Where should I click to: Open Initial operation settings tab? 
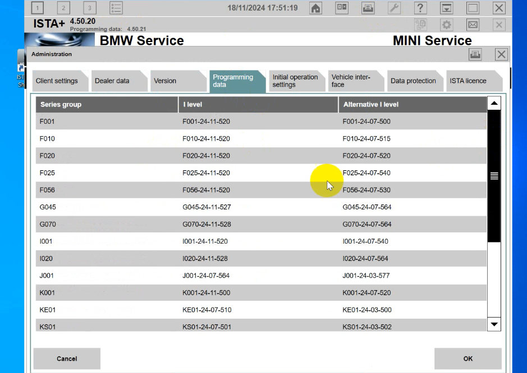pyautogui.click(x=296, y=81)
